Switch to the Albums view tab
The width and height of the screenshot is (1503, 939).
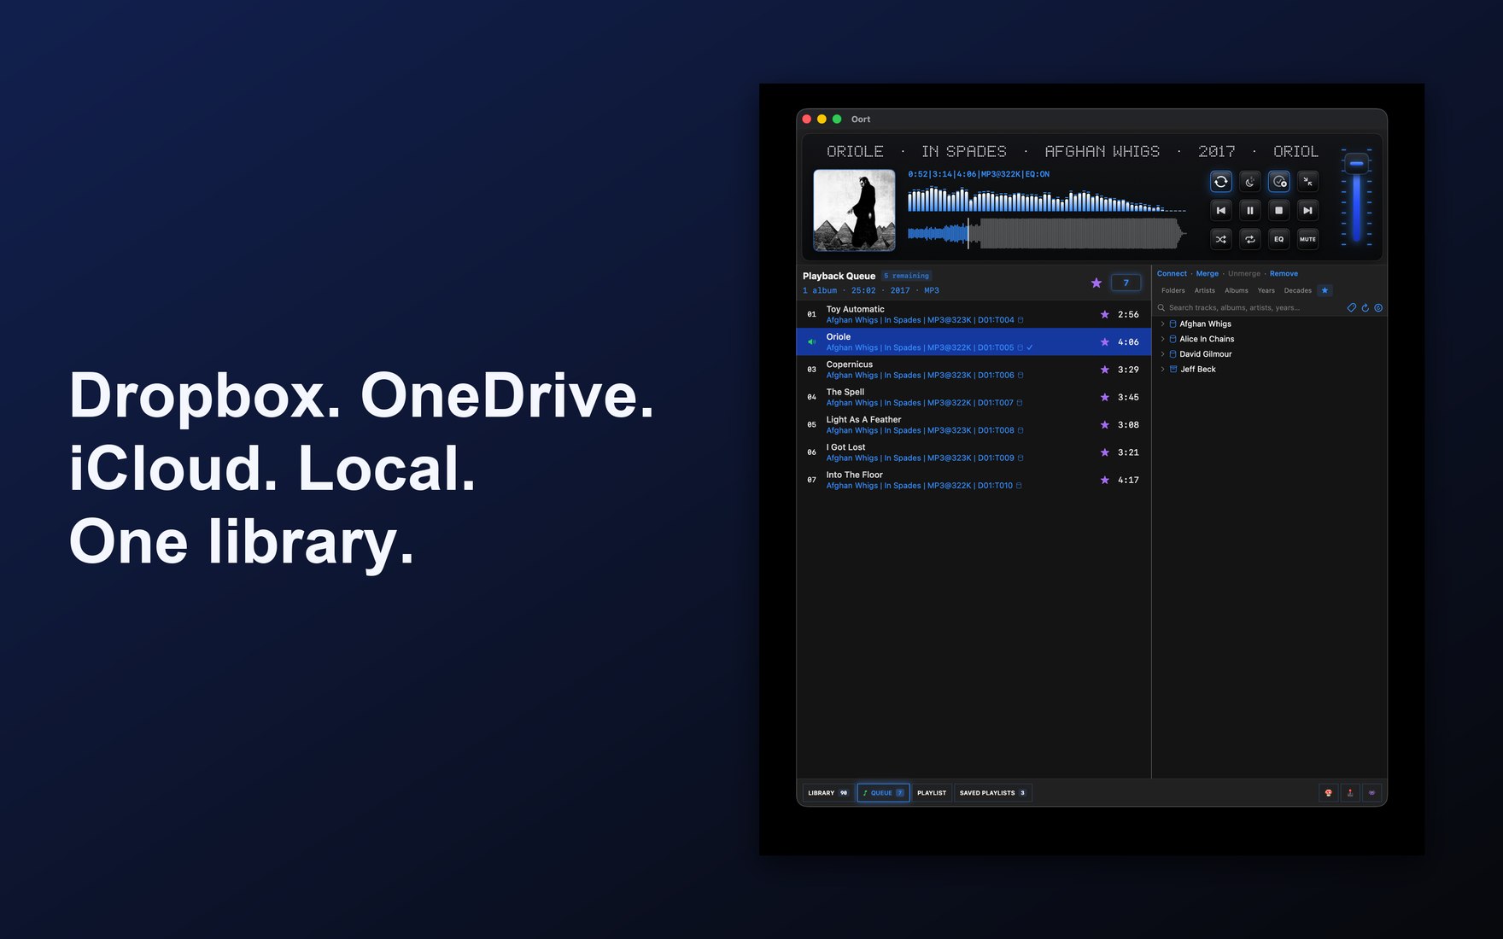pos(1237,290)
